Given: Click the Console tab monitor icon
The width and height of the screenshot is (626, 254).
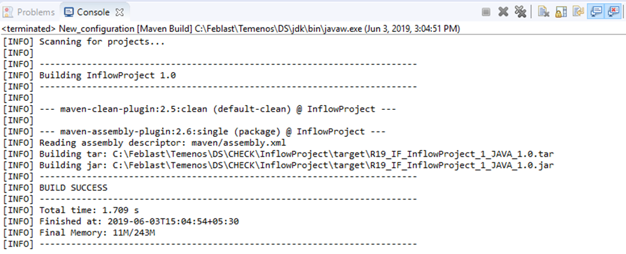Looking at the screenshot, I should (68, 12).
